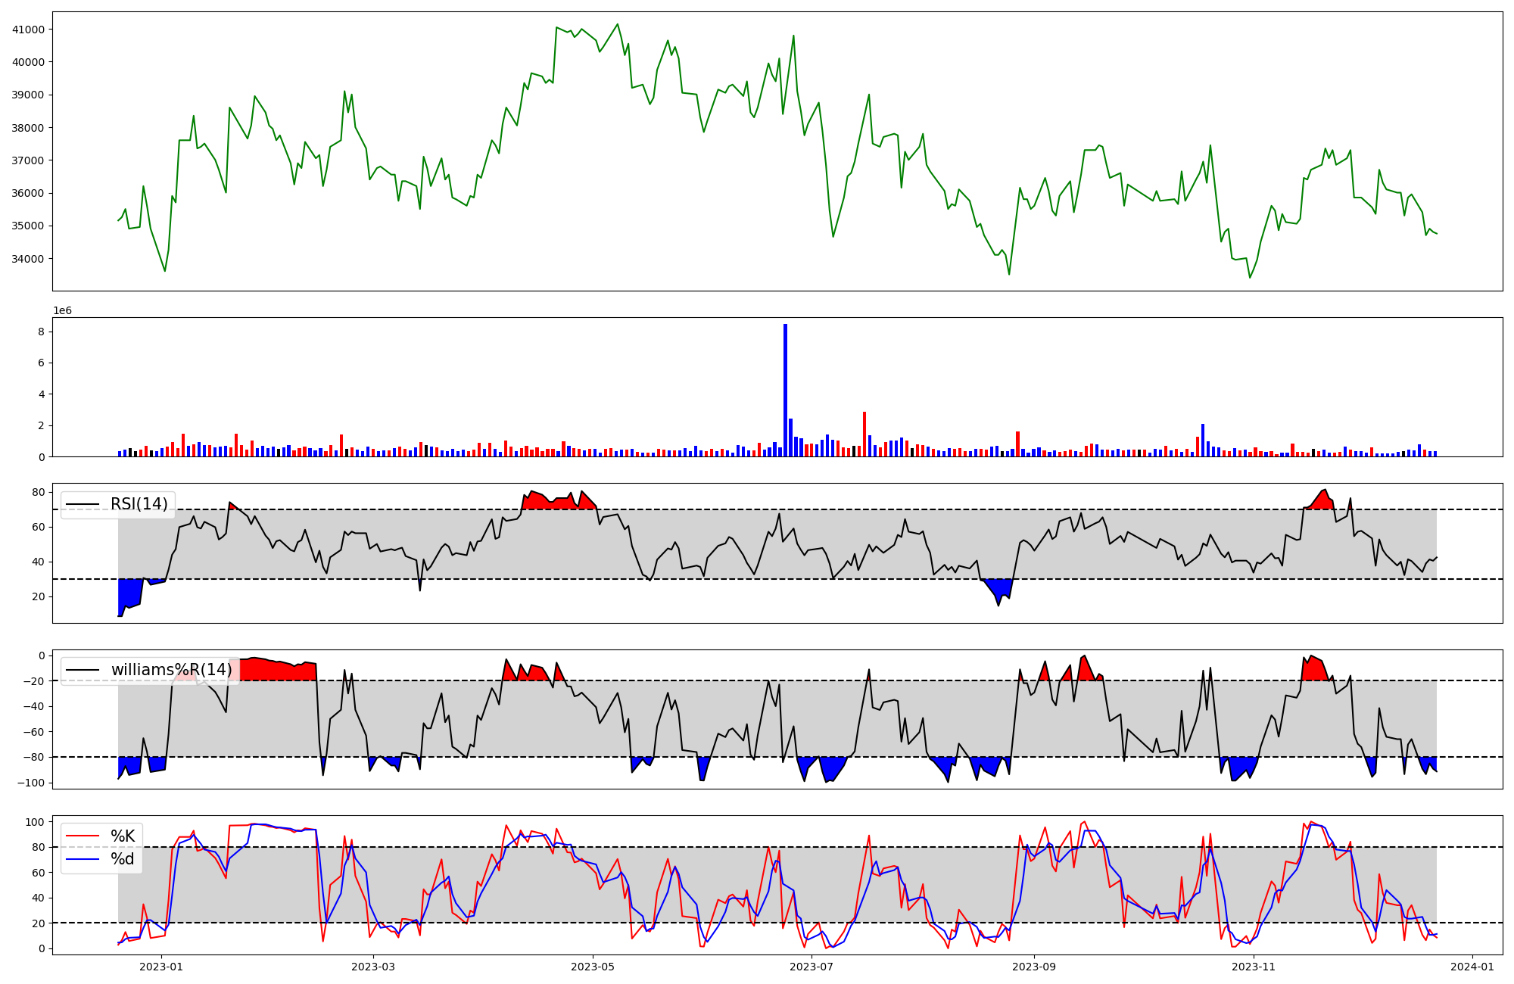The width and height of the screenshot is (1514, 984).
Task: Click the 2024-01 x-axis tick label
Action: (1472, 966)
